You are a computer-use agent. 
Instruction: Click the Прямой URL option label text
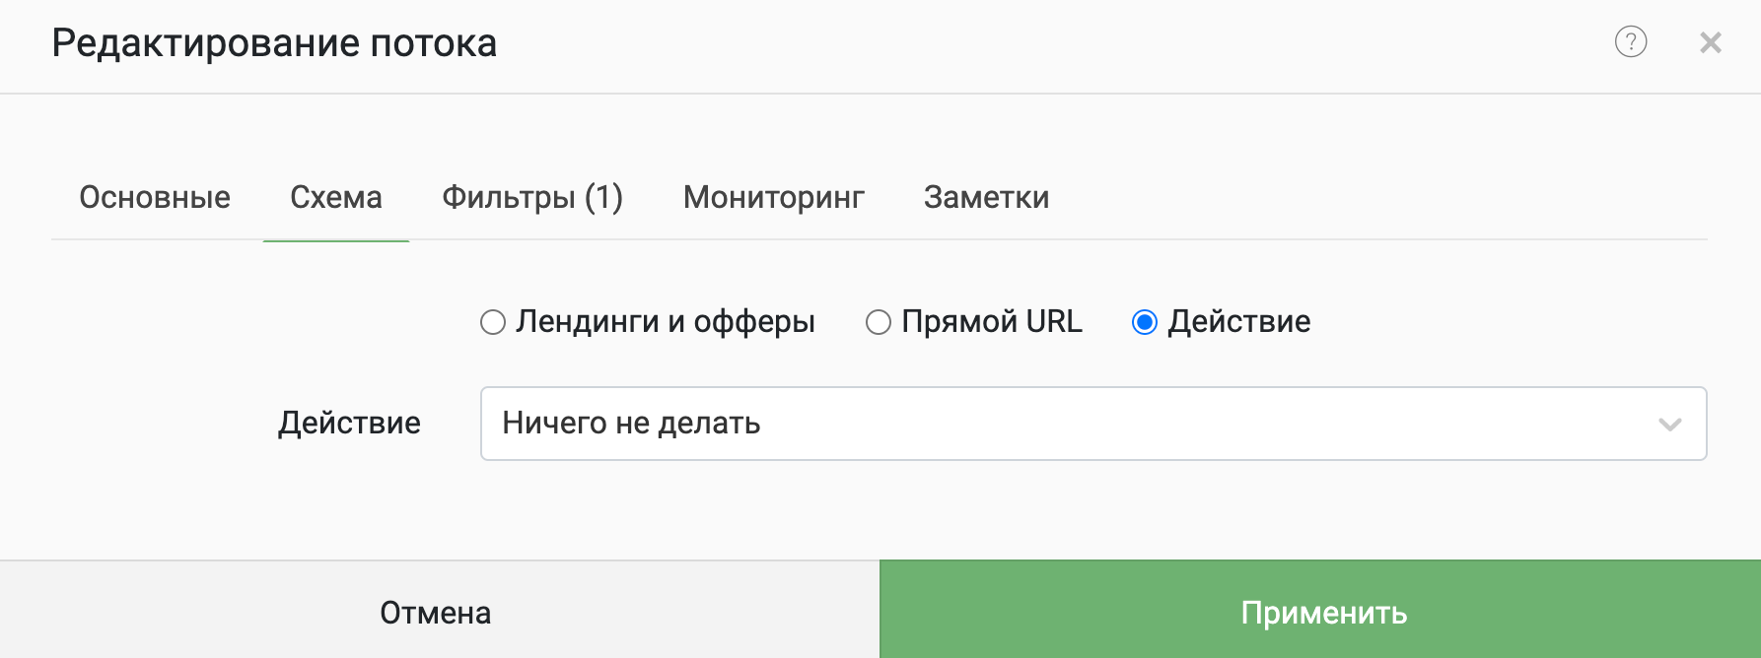(992, 321)
